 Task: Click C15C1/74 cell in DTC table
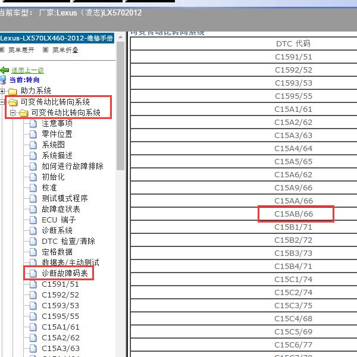[x=293, y=280]
